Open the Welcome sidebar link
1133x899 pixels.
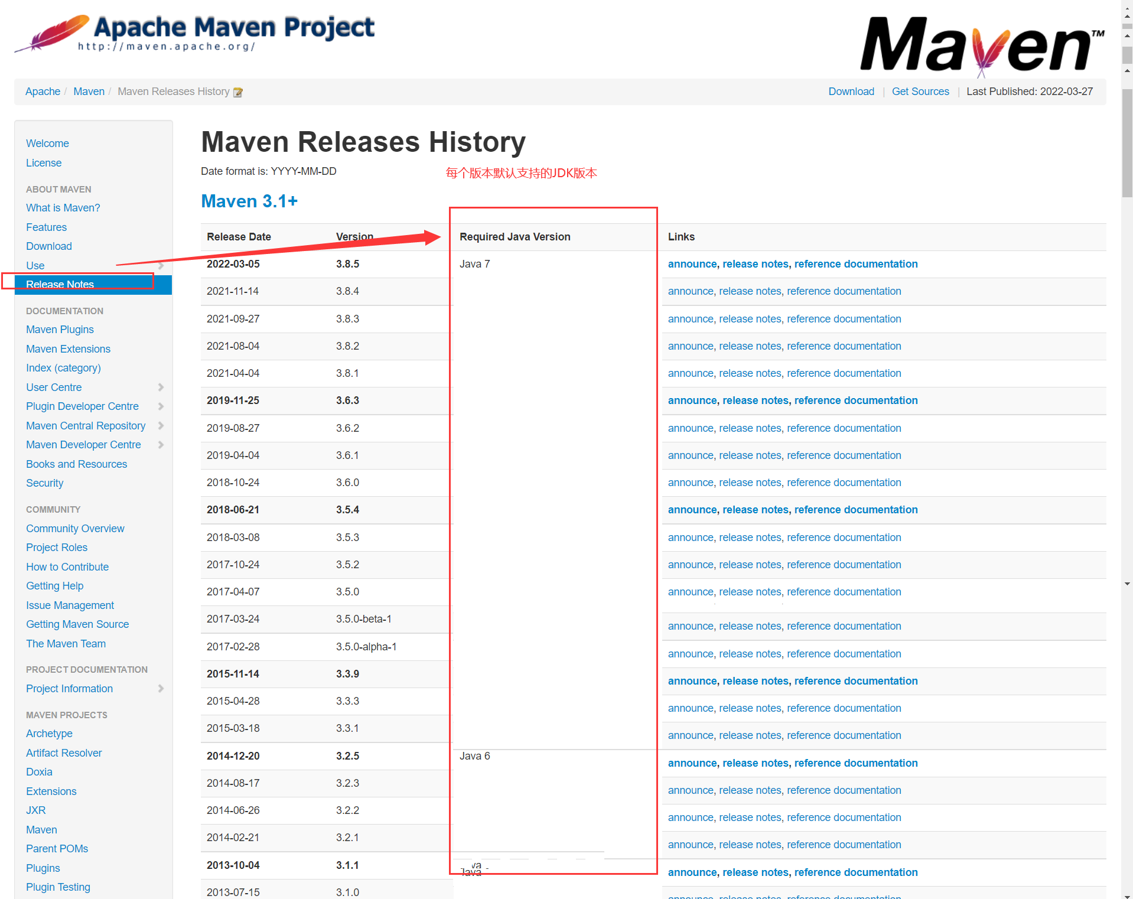coord(47,144)
